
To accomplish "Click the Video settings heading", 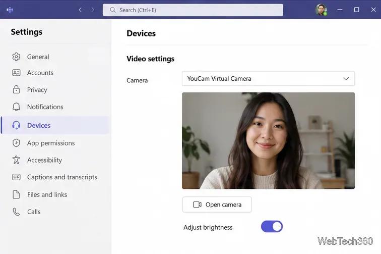I will coord(150,59).
